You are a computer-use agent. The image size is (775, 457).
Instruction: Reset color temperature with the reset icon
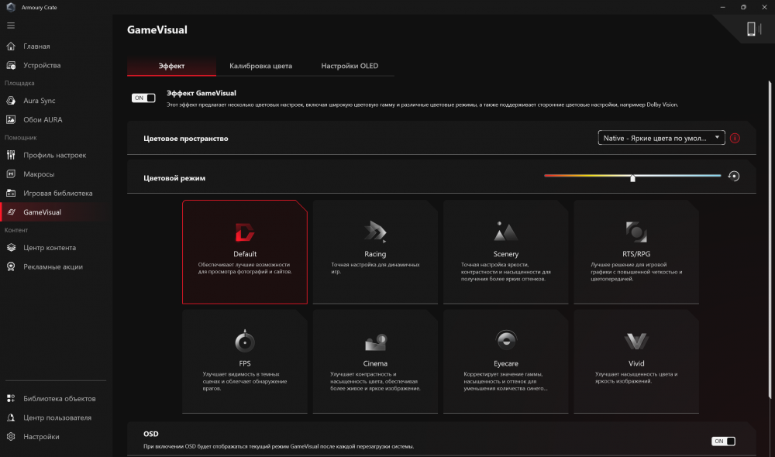pyautogui.click(x=734, y=176)
